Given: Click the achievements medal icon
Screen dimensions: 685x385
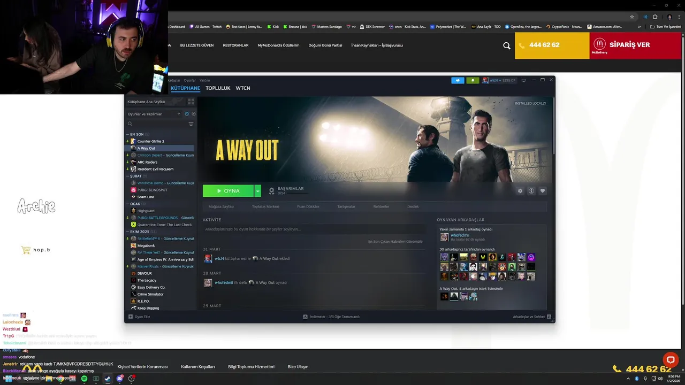Looking at the screenshot, I should click(x=271, y=191).
